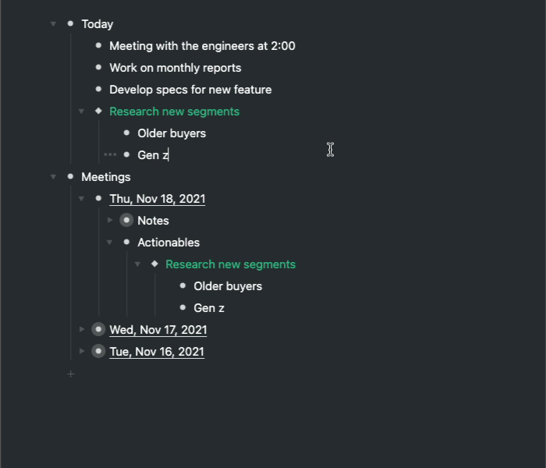Collapse the Meetings section
Screen dimensions: 546x468
tap(53, 177)
